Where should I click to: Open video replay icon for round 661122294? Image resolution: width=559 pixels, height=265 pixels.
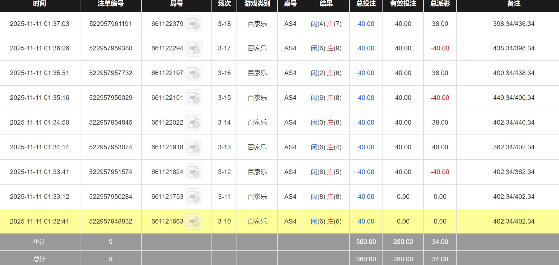(194, 49)
